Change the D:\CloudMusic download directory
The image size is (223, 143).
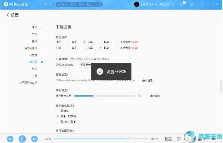click(x=85, y=65)
